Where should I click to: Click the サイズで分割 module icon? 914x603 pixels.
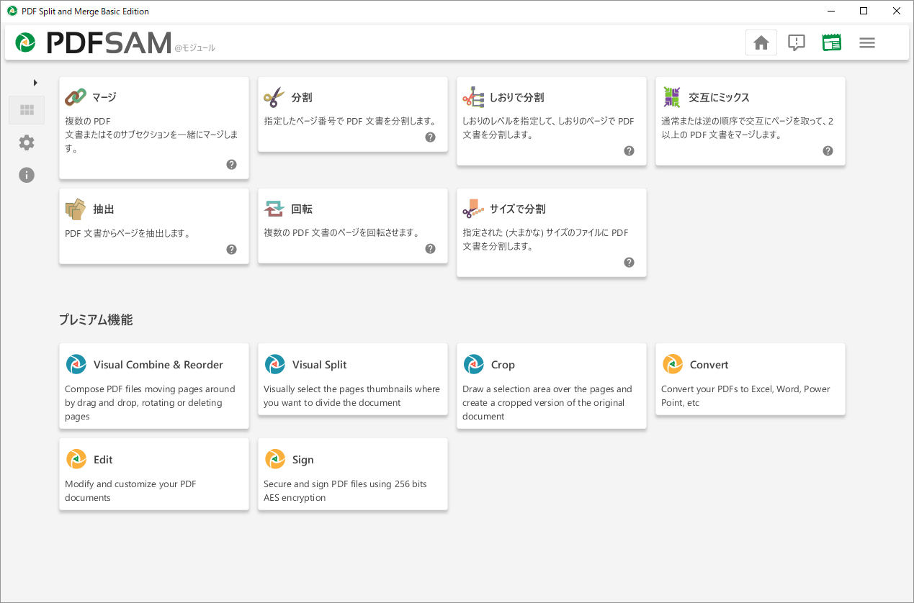[472, 209]
